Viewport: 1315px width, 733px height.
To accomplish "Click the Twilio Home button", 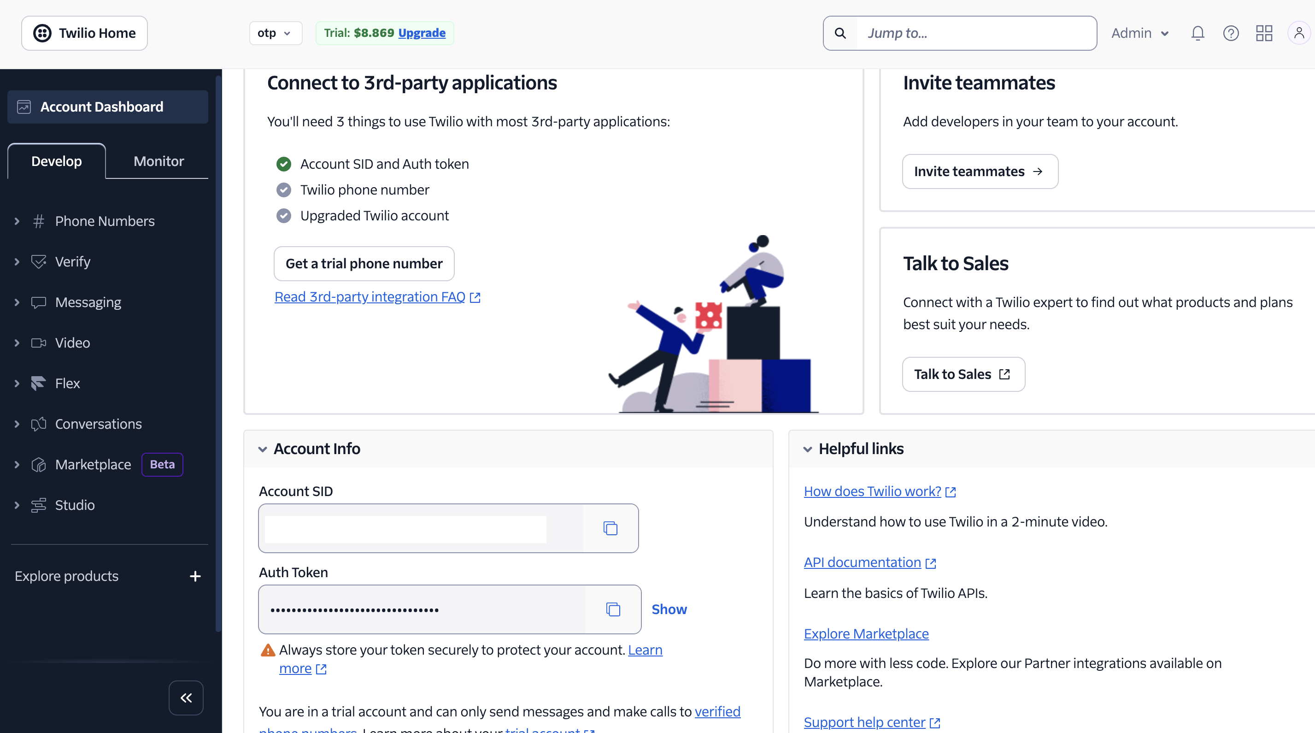I will pos(84,33).
